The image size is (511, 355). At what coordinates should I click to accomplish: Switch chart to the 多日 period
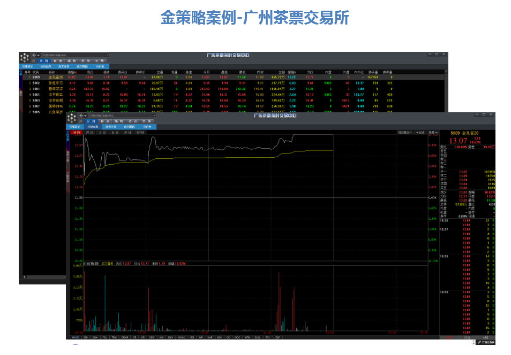click(x=127, y=133)
